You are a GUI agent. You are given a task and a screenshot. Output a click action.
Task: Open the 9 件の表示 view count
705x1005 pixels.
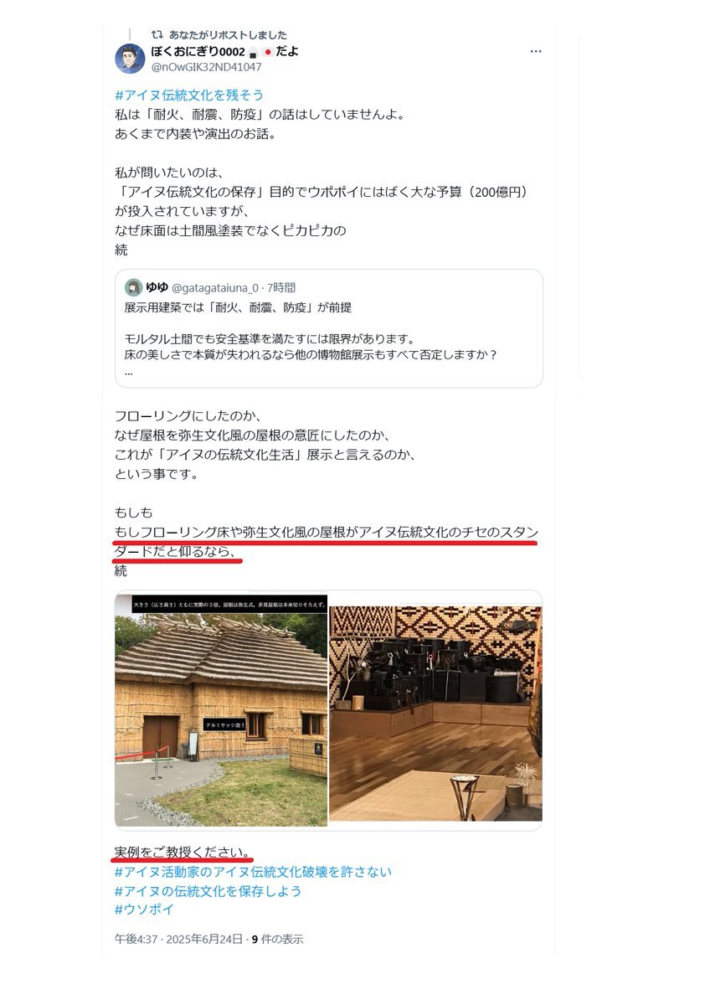coord(277,939)
